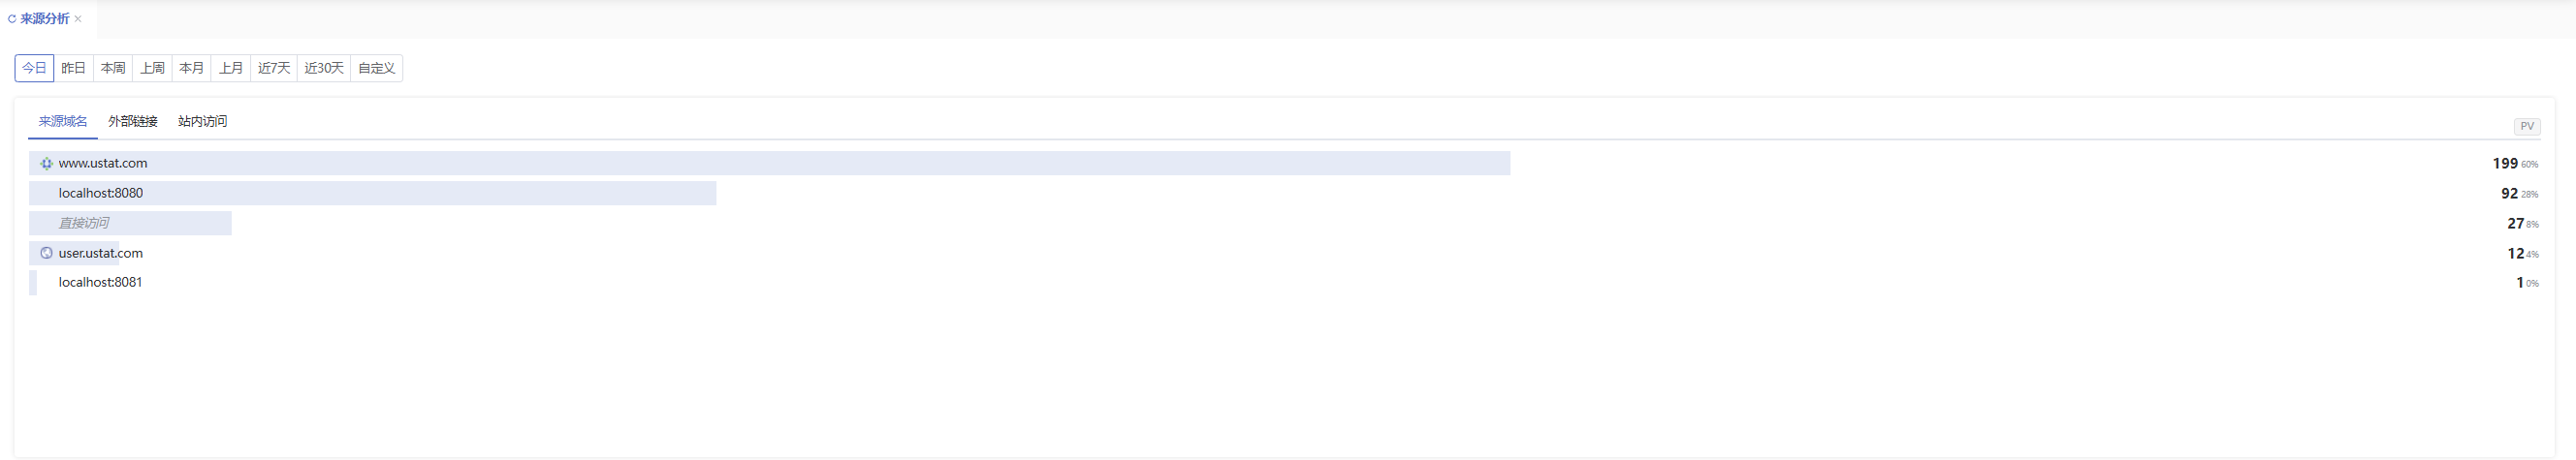Select the 本周 date range

(113, 68)
